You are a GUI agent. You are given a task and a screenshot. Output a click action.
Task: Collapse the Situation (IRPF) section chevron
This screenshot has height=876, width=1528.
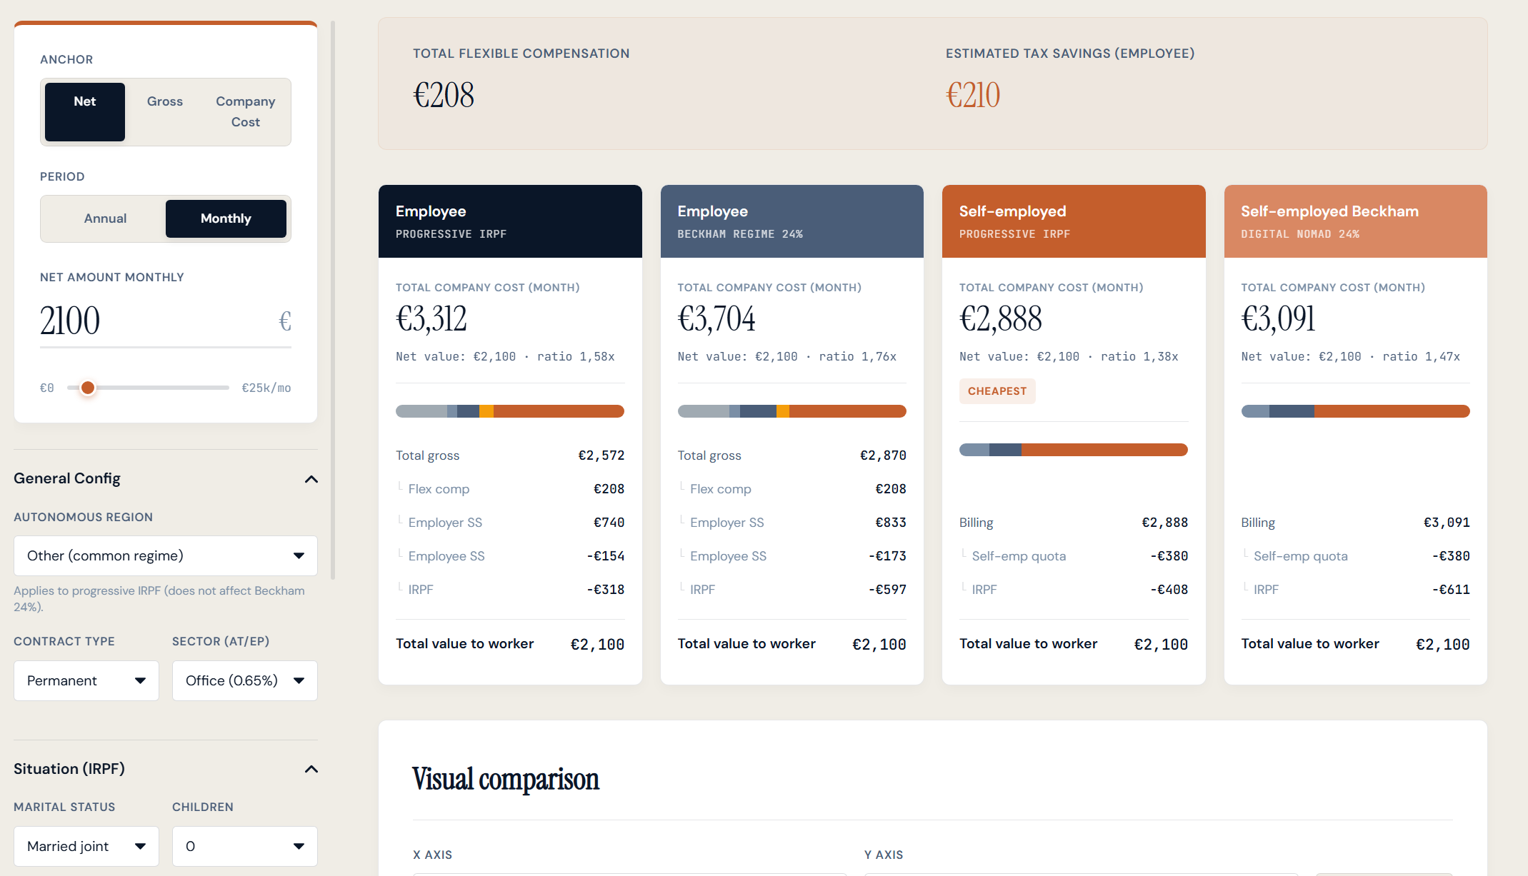[x=311, y=769]
